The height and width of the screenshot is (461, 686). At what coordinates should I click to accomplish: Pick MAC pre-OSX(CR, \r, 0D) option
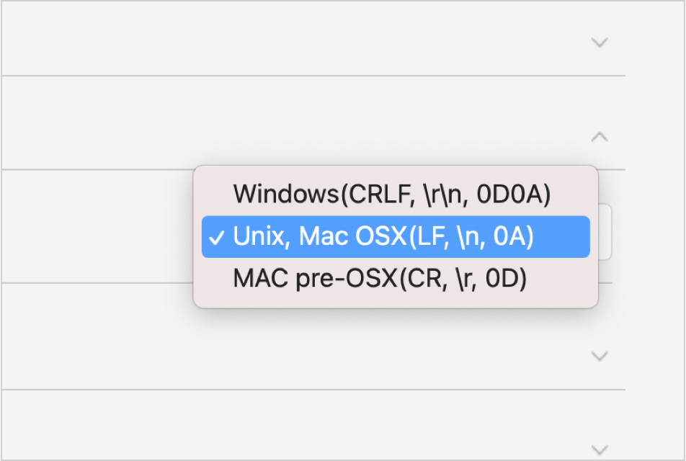pos(380,279)
